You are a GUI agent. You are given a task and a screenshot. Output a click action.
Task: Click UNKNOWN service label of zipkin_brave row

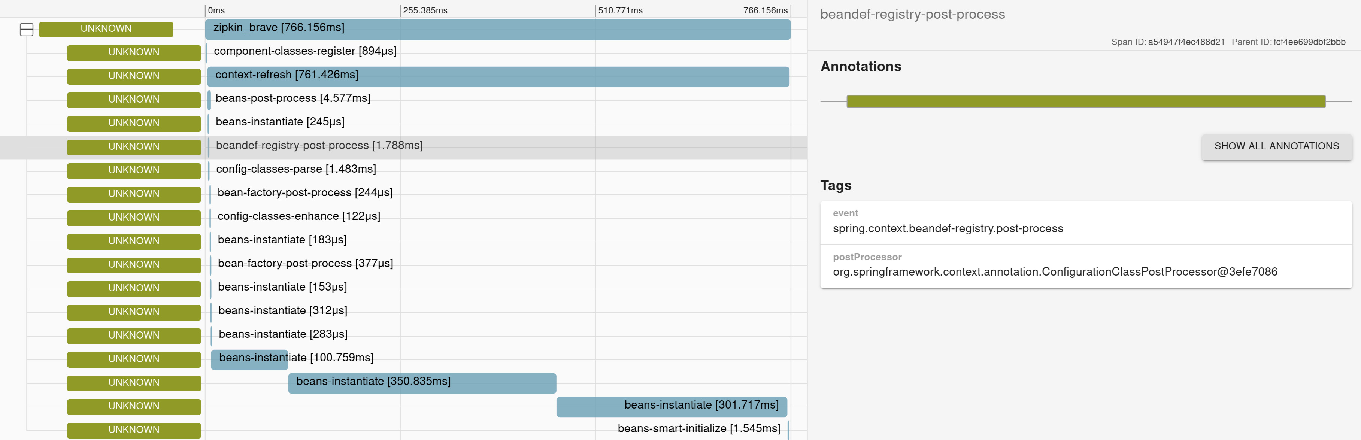pos(106,29)
